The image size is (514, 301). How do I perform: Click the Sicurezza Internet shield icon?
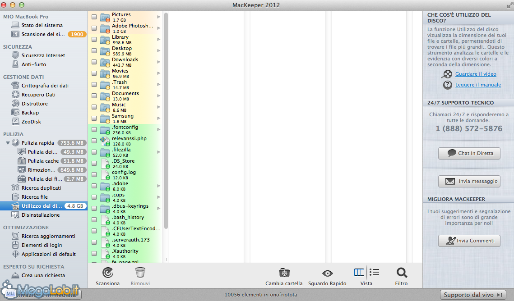tap(15, 55)
